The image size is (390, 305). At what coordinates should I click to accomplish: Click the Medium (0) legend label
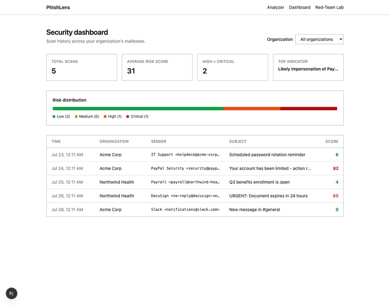[x=89, y=117]
